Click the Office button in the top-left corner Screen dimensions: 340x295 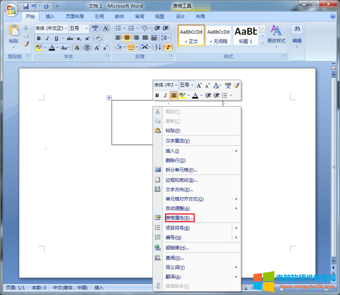(x=11, y=9)
